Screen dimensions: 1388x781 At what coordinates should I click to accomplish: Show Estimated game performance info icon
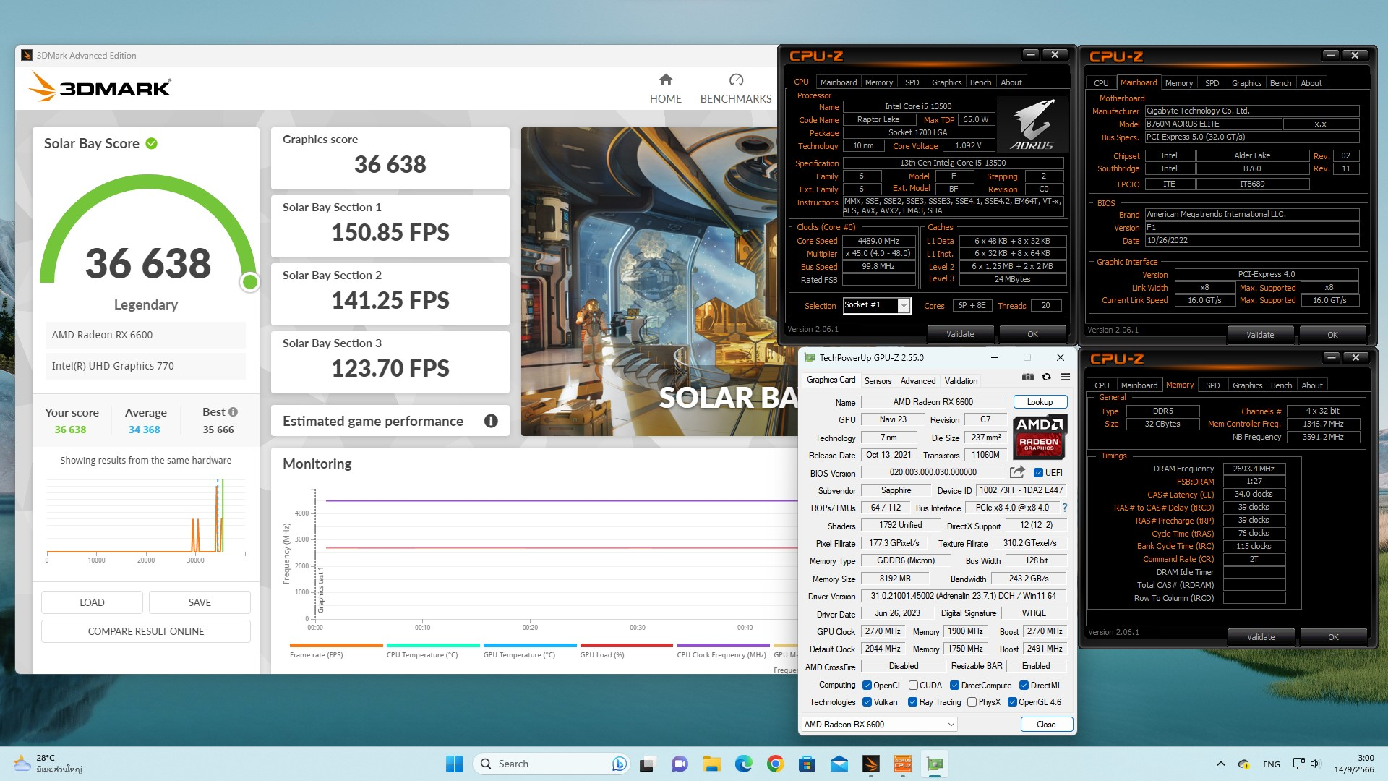491,421
